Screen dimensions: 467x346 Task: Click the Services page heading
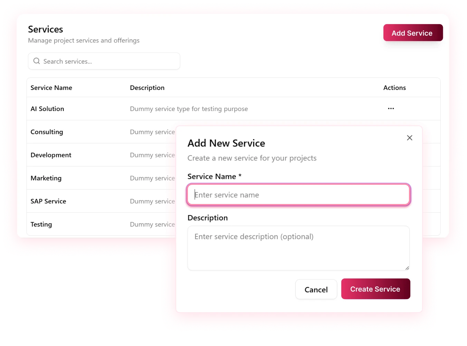(x=45, y=29)
